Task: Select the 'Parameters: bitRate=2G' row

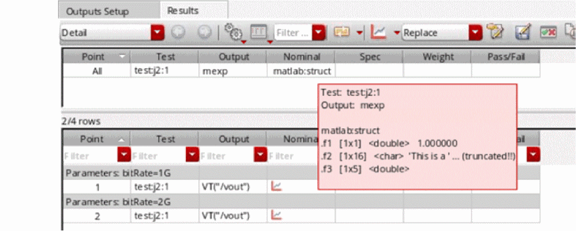Action: click(301, 201)
